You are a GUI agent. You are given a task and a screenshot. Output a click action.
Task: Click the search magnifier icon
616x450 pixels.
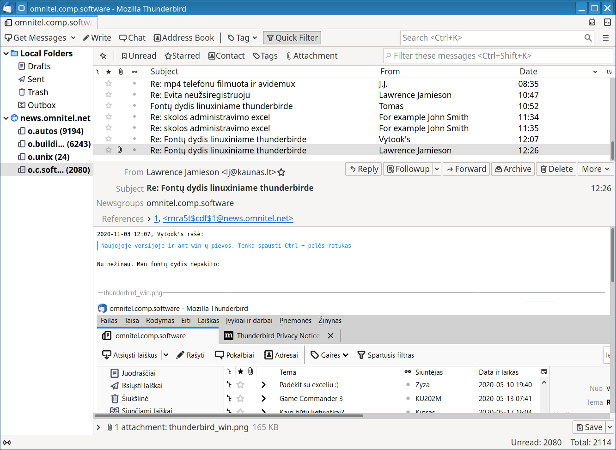(588, 38)
